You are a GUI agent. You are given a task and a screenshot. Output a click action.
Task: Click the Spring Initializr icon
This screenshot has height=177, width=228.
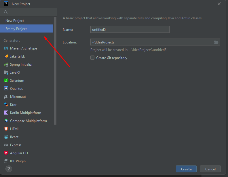pyautogui.click(x=6, y=64)
